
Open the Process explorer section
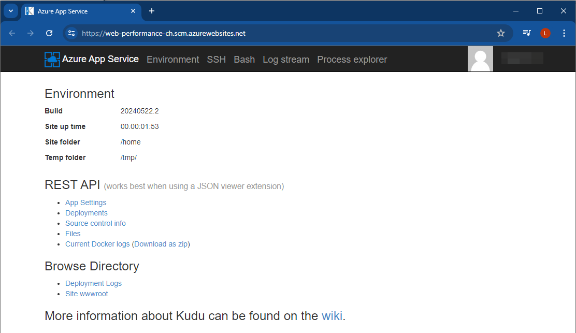coord(352,59)
